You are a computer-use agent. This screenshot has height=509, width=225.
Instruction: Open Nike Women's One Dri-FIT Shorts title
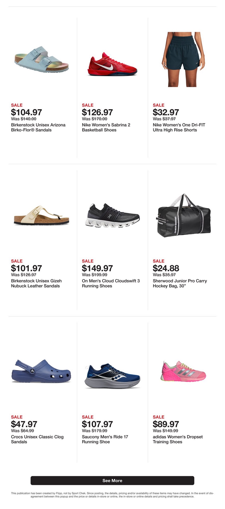(x=179, y=128)
